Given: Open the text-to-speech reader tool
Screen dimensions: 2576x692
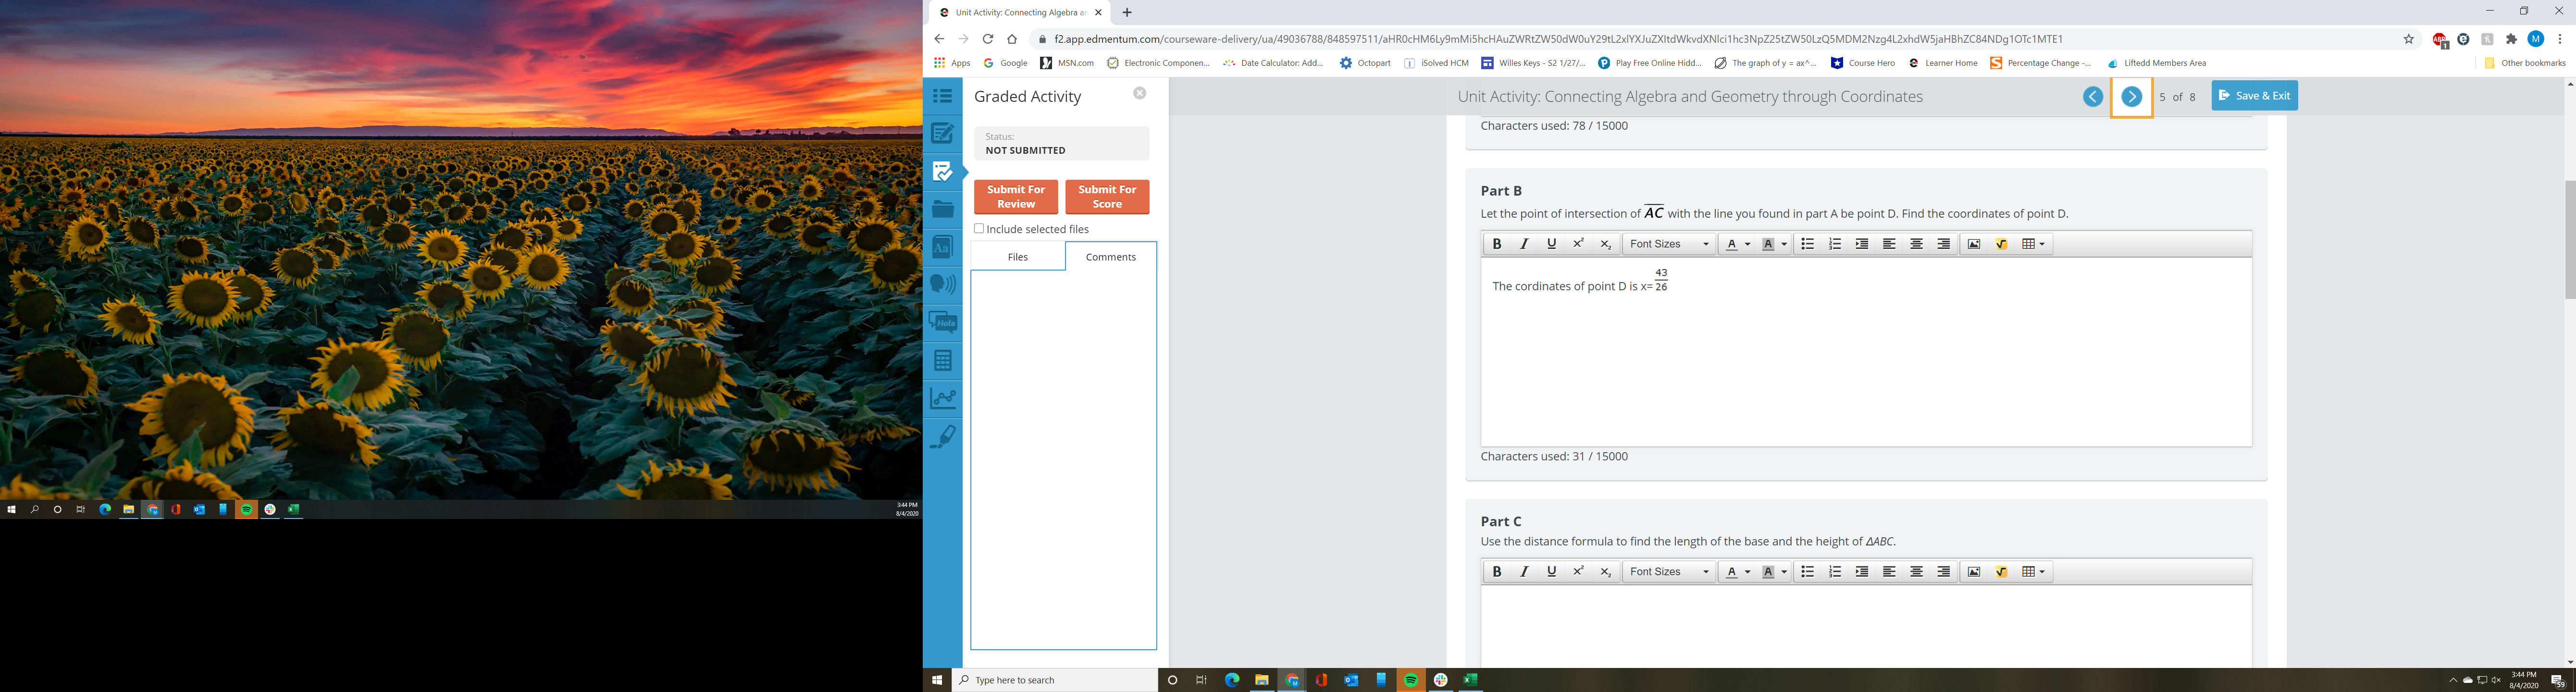Looking at the screenshot, I should 942,285.
